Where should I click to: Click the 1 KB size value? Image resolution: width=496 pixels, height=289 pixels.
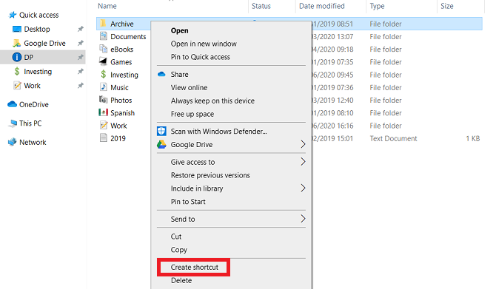click(473, 138)
